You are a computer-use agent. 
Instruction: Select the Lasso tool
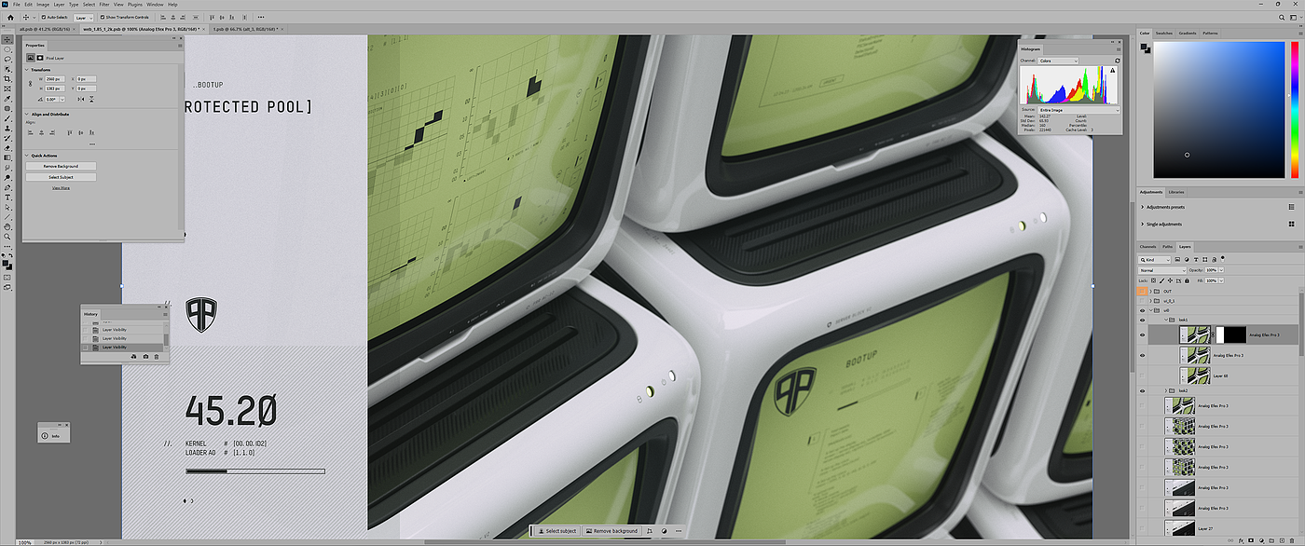point(7,58)
